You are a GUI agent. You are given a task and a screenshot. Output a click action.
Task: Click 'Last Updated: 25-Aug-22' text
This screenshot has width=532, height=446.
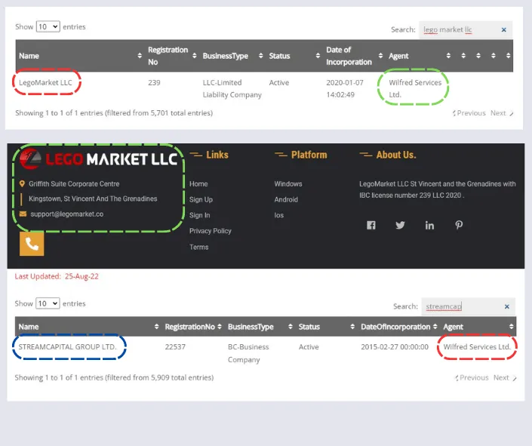[57, 276]
